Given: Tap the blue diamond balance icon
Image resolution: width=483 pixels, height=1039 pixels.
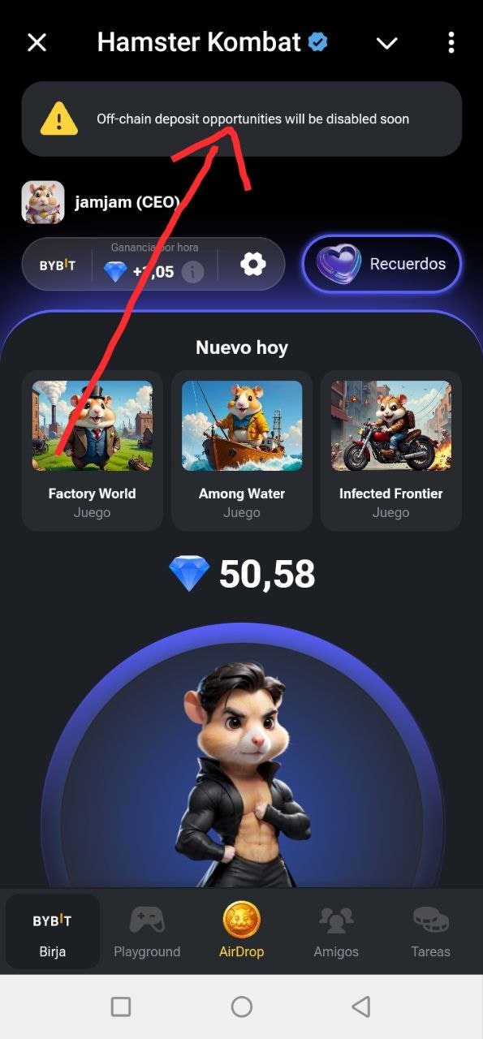Looking at the screenshot, I should [189, 573].
